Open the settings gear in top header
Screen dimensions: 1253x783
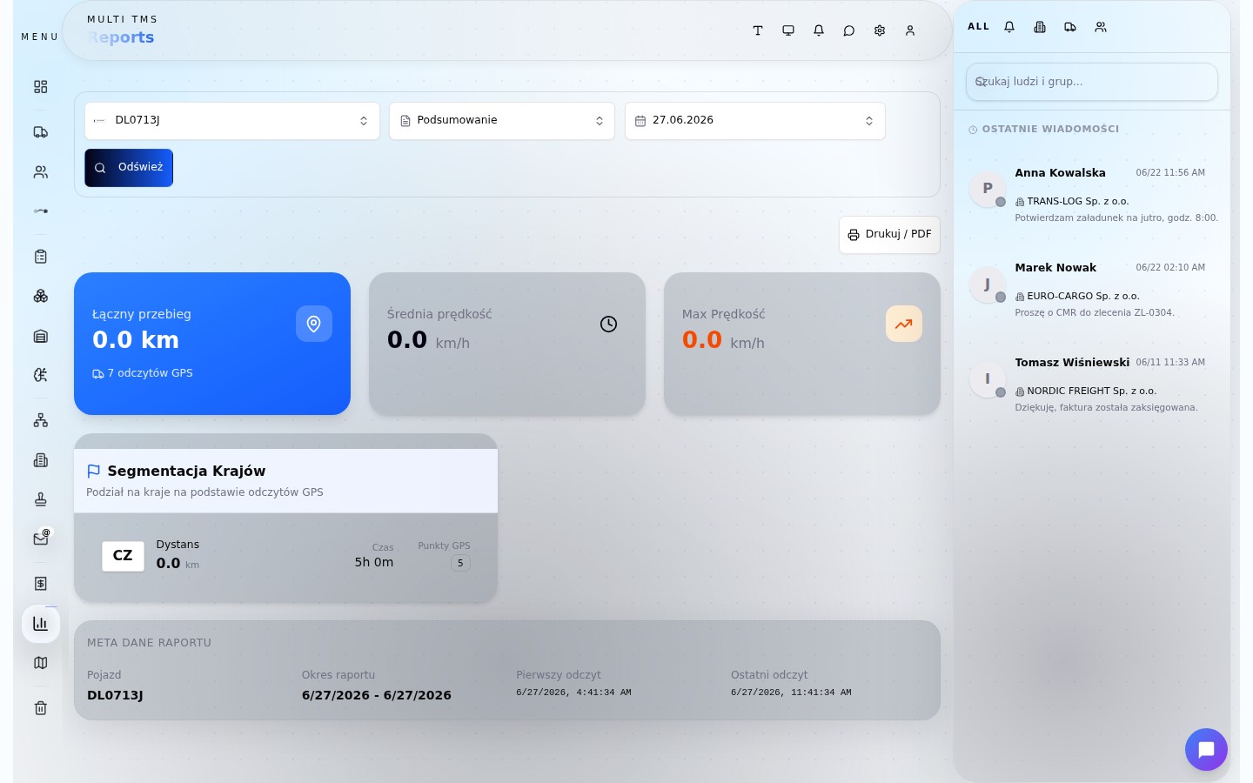coord(880,30)
